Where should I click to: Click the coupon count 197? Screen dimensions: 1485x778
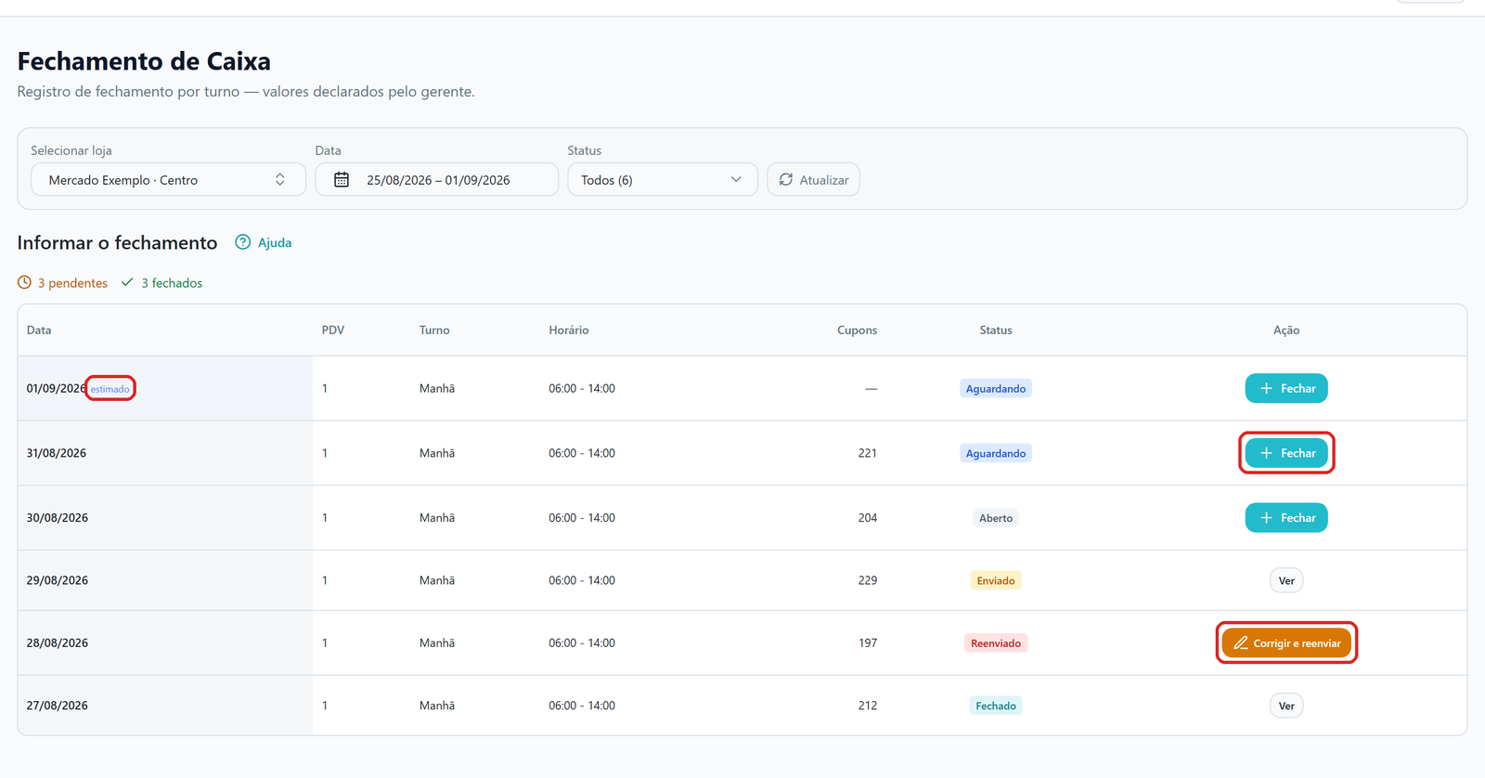coord(868,642)
